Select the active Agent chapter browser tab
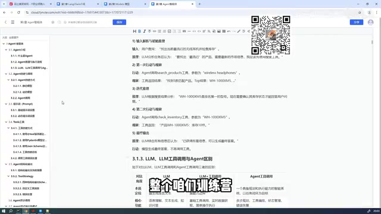381x214 pixels. click(x=172, y=4)
